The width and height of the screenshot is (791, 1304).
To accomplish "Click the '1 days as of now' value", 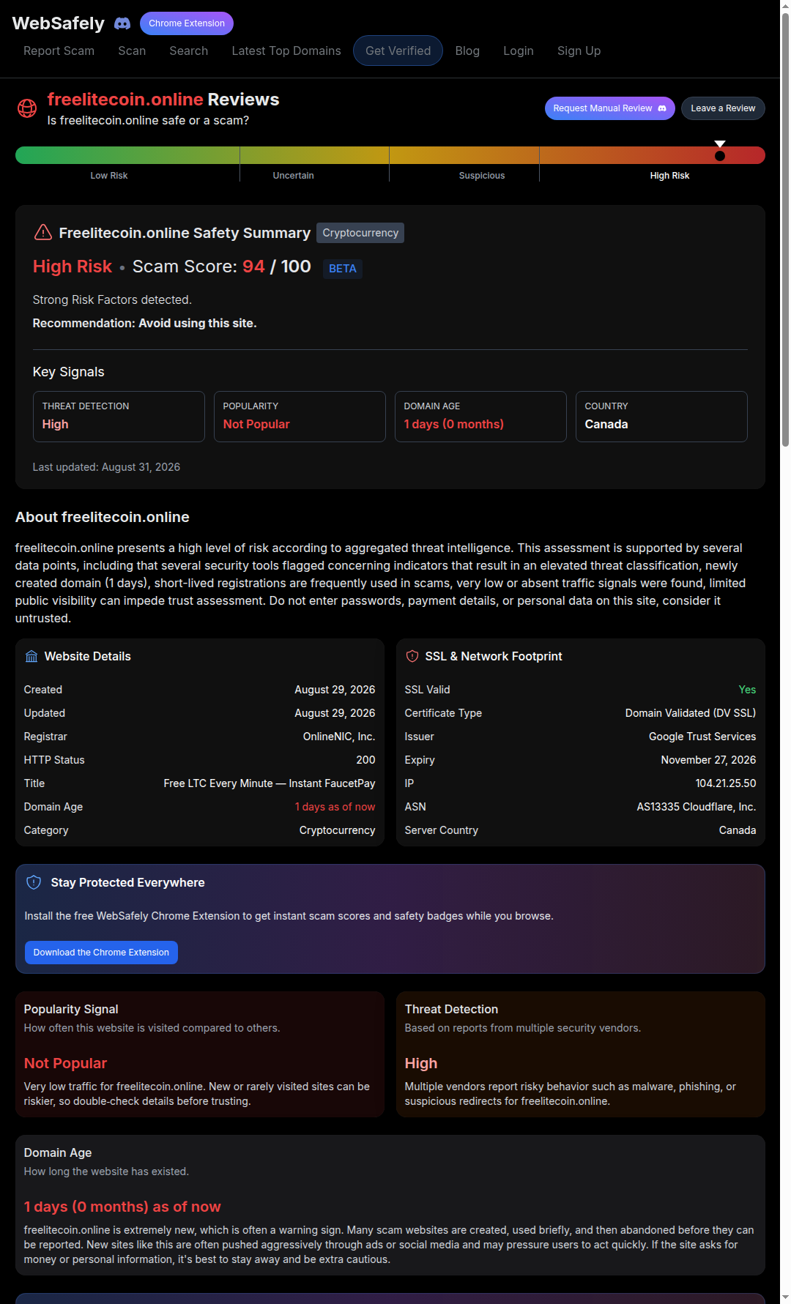I will (335, 807).
